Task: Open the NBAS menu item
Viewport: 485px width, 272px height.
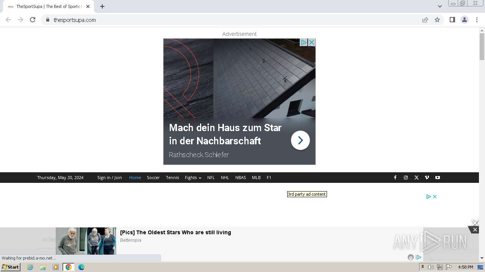Action: tap(241, 178)
